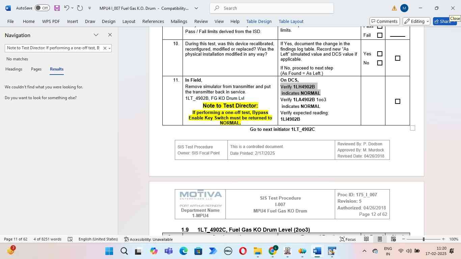Click the table resize handle below the table
This screenshot has width=461, height=259.
[412, 128]
